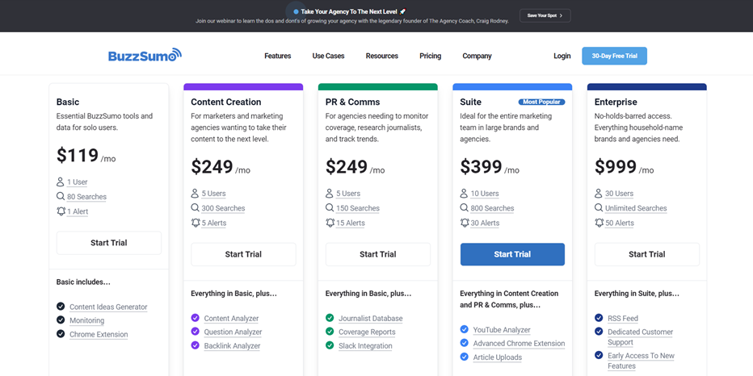Image resolution: width=753 pixels, height=376 pixels.
Task: Click the search icon next to 300 Searches
Action: (x=195, y=207)
